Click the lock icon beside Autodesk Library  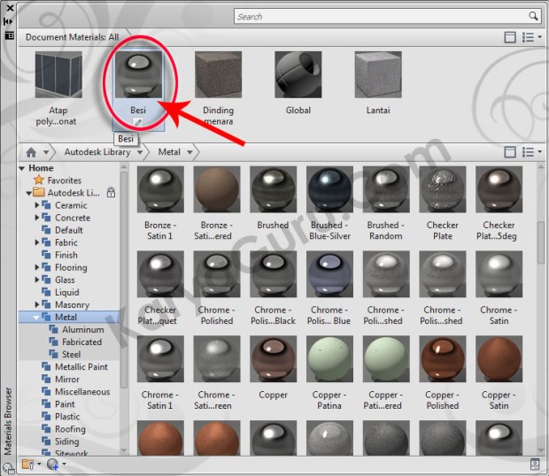coord(111,192)
